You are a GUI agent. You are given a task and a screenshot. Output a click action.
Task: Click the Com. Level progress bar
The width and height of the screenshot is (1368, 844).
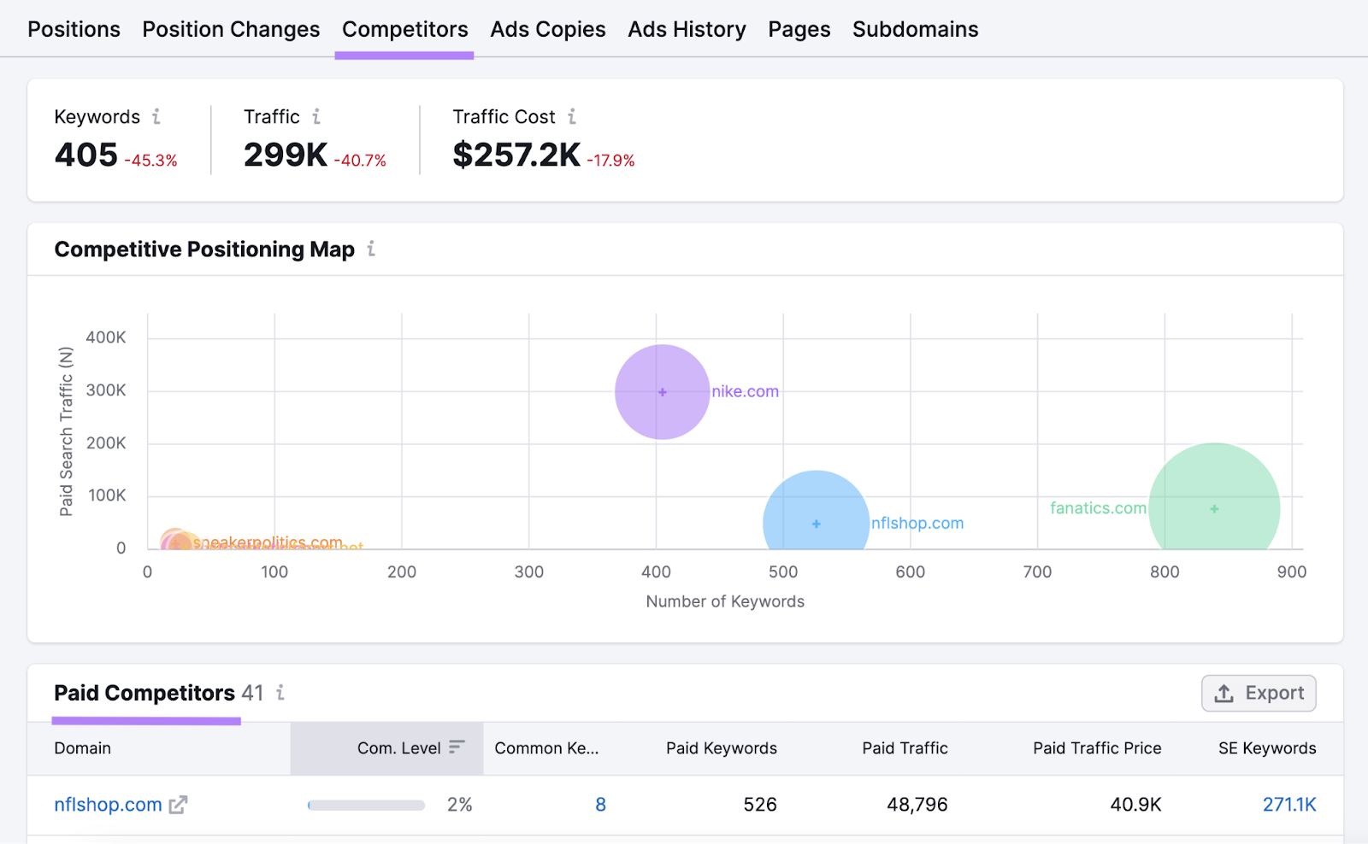(366, 804)
